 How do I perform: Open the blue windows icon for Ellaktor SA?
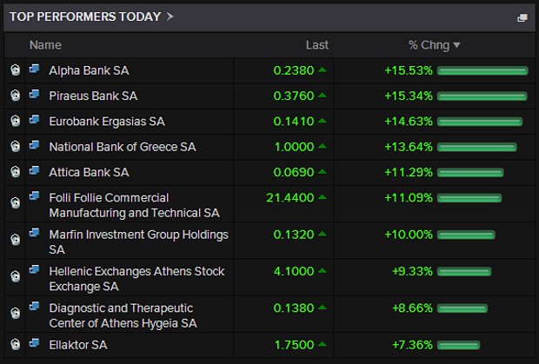pyautogui.click(x=34, y=342)
